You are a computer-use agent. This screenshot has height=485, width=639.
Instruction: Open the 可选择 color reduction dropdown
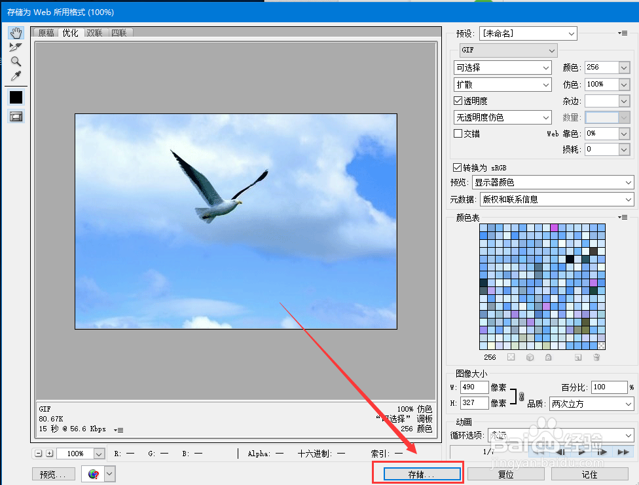[x=502, y=68]
